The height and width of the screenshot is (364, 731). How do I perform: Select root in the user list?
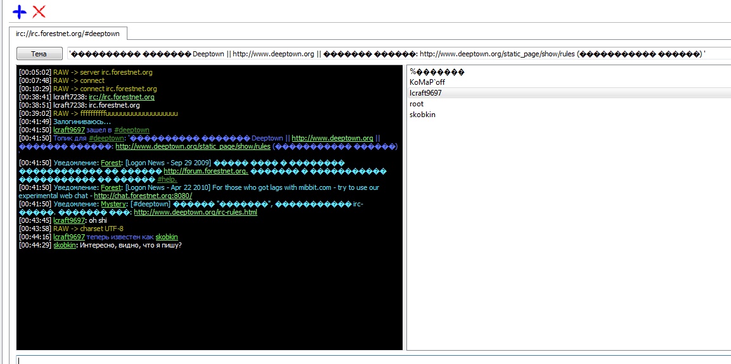point(417,104)
